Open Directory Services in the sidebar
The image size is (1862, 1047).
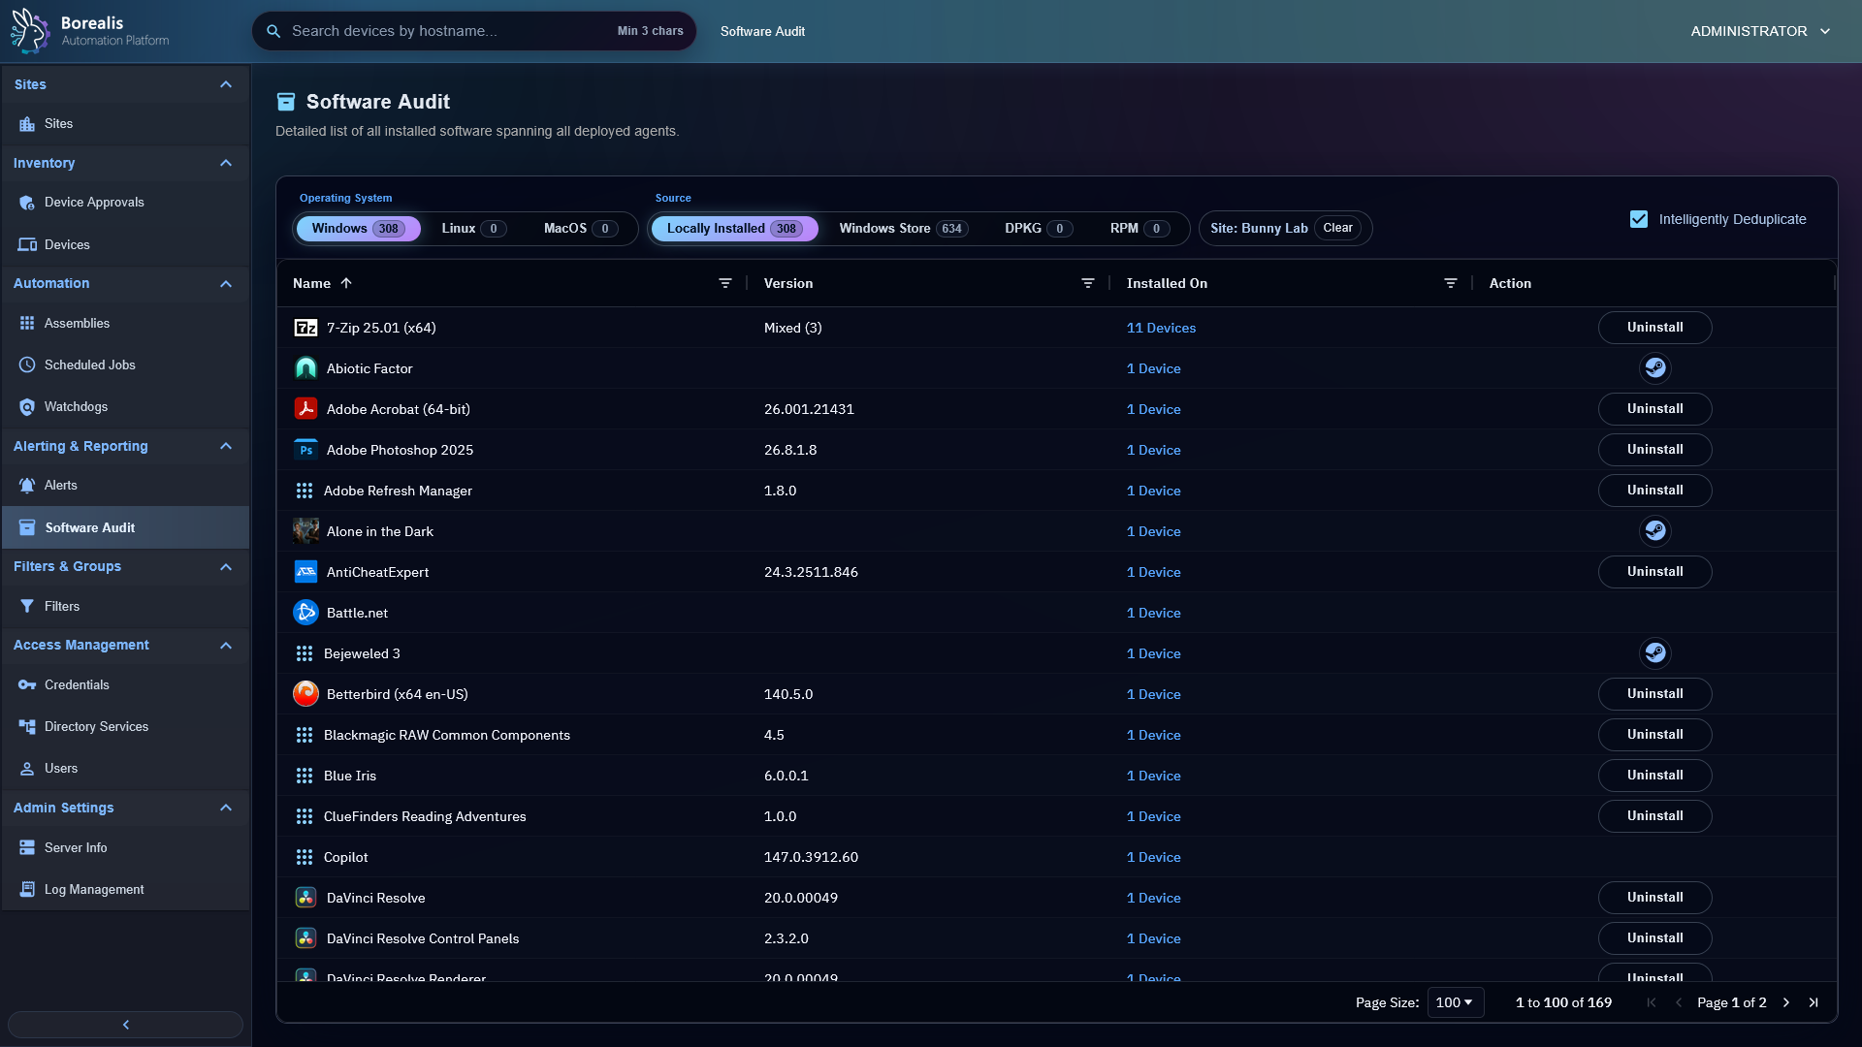(125, 726)
